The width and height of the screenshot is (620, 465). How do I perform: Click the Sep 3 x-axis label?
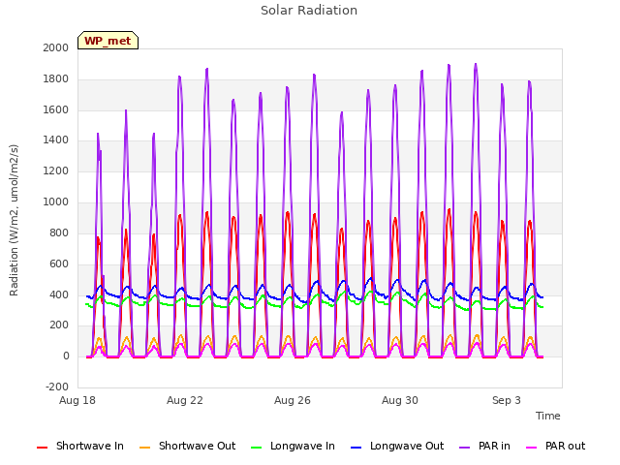click(x=507, y=400)
